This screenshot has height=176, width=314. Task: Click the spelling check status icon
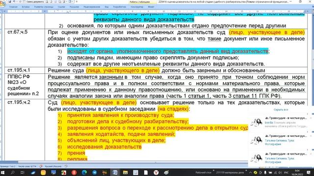(41, 166)
